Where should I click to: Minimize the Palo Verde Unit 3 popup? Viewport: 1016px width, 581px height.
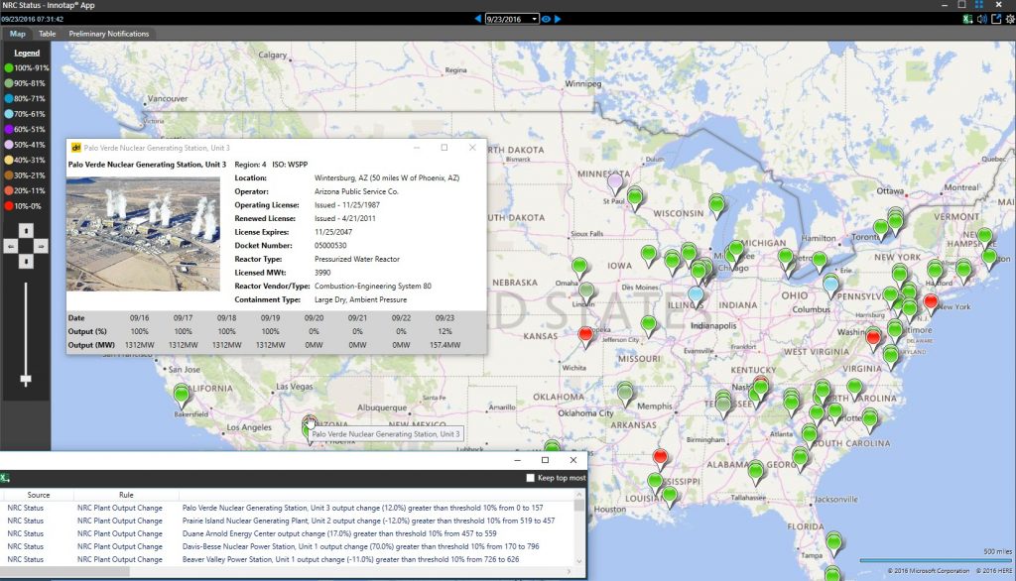tap(417, 148)
